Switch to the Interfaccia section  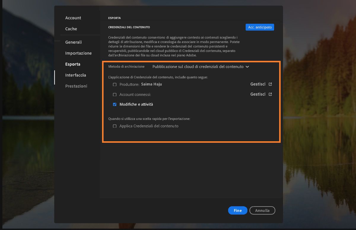(x=75, y=75)
